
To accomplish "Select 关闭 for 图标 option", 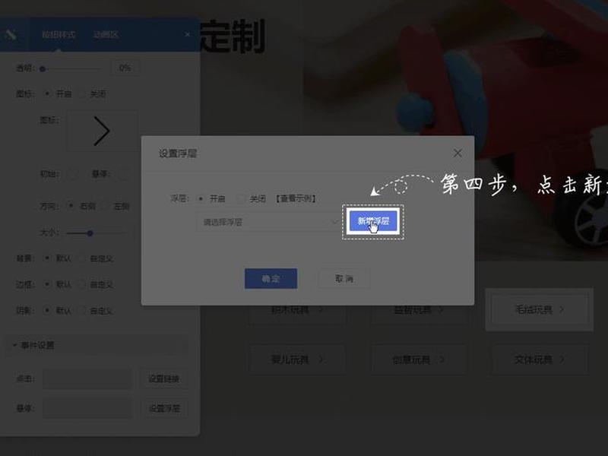I will (x=82, y=93).
